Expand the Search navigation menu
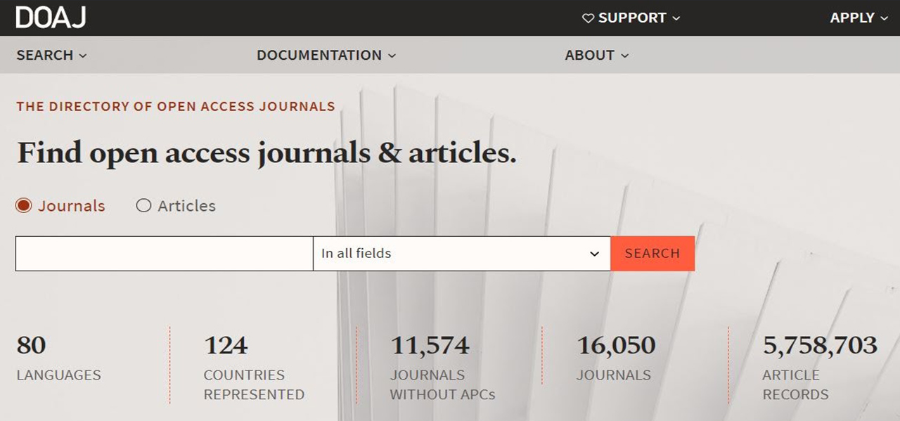 [51, 55]
